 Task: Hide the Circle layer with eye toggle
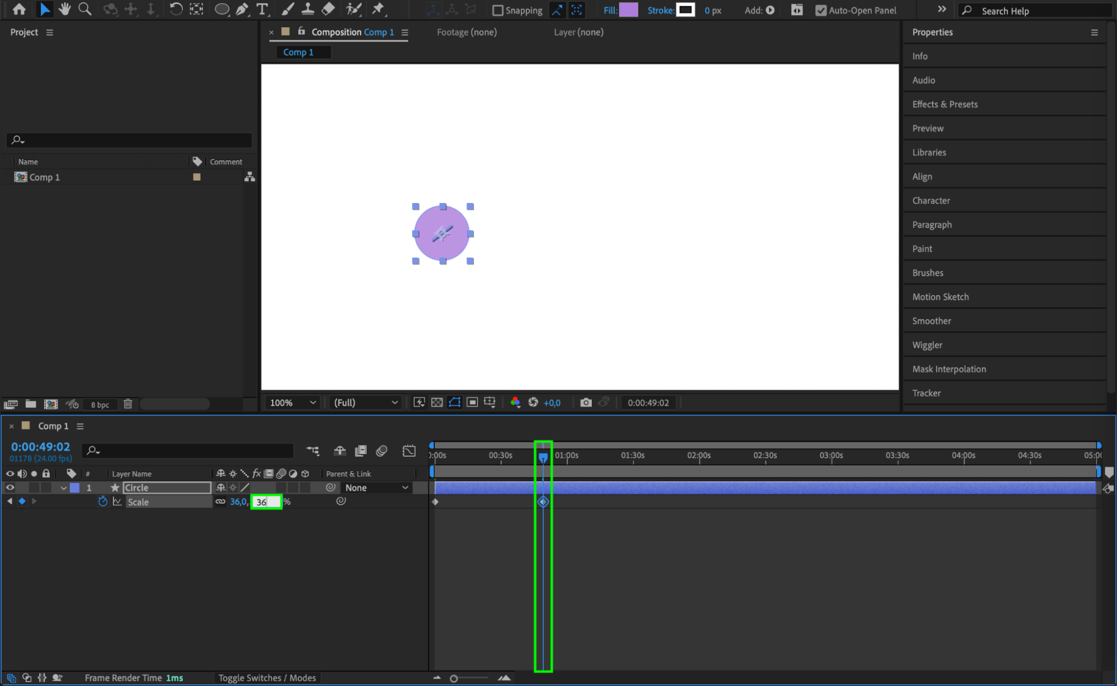(x=10, y=488)
